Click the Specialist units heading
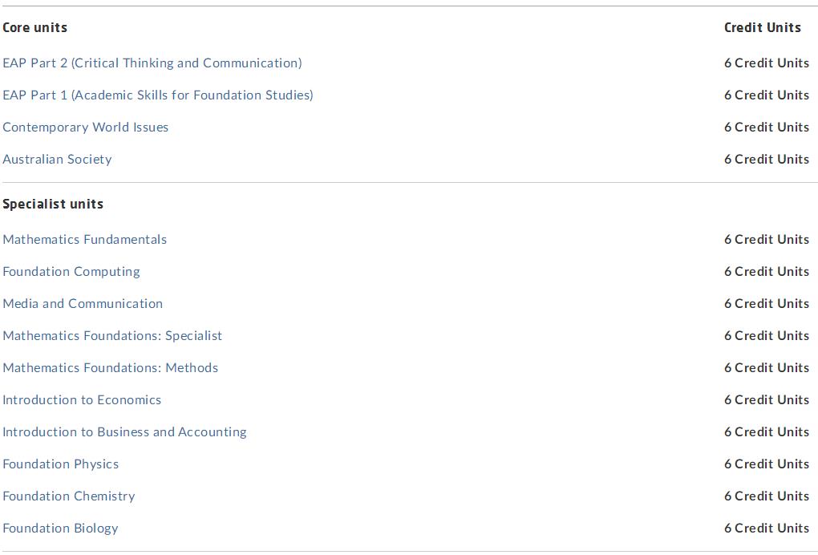 [x=53, y=204]
